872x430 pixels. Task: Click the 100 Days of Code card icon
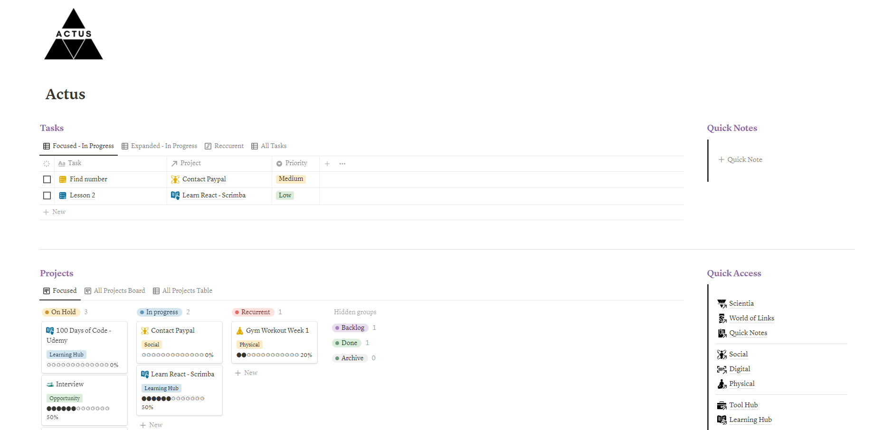click(50, 331)
